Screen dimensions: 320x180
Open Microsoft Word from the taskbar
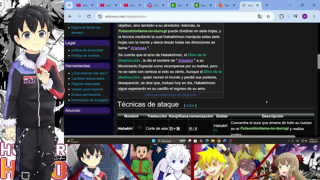click(x=224, y=141)
